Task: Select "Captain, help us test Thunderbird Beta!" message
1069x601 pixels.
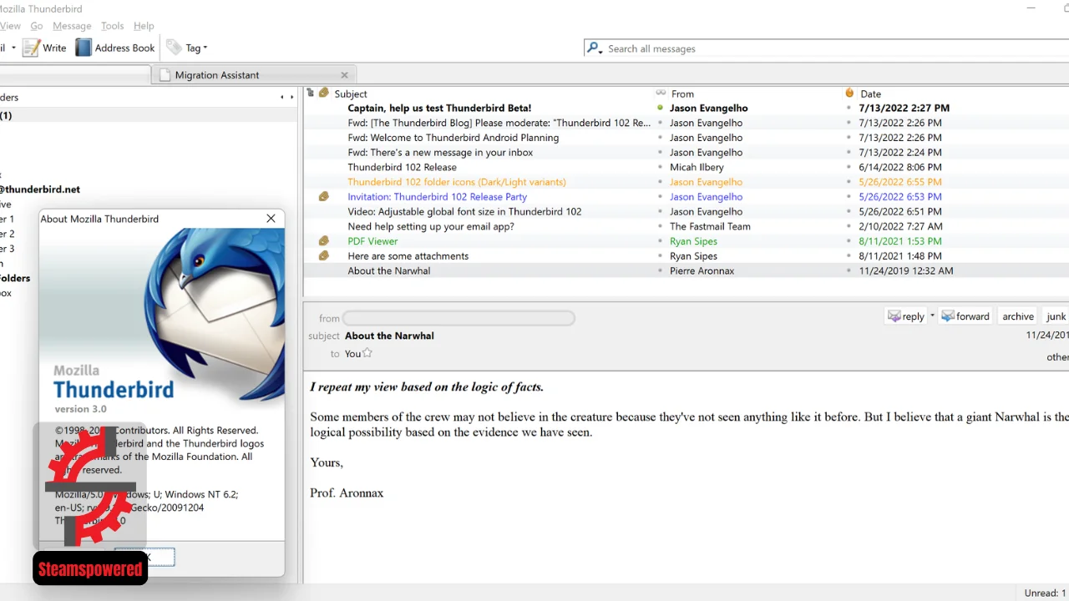Action: coord(439,109)
